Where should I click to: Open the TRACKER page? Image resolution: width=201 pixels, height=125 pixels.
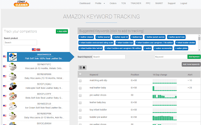click(x=136, y=3)
